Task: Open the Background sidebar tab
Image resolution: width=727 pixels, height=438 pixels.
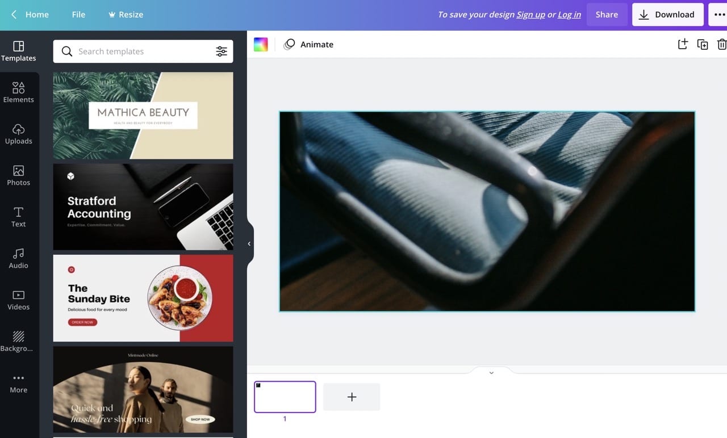Action: point(19,341)
